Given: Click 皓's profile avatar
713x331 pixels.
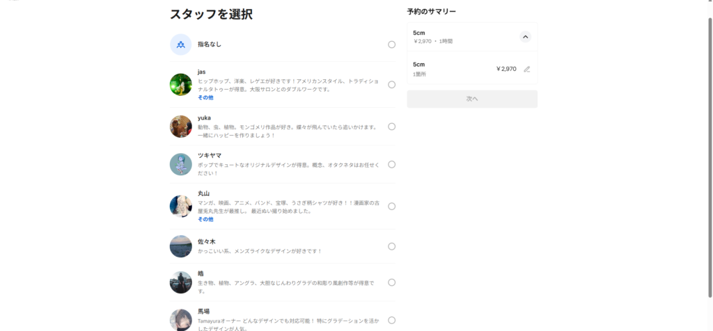Looking at the screenshot, I should pos(180,282).
